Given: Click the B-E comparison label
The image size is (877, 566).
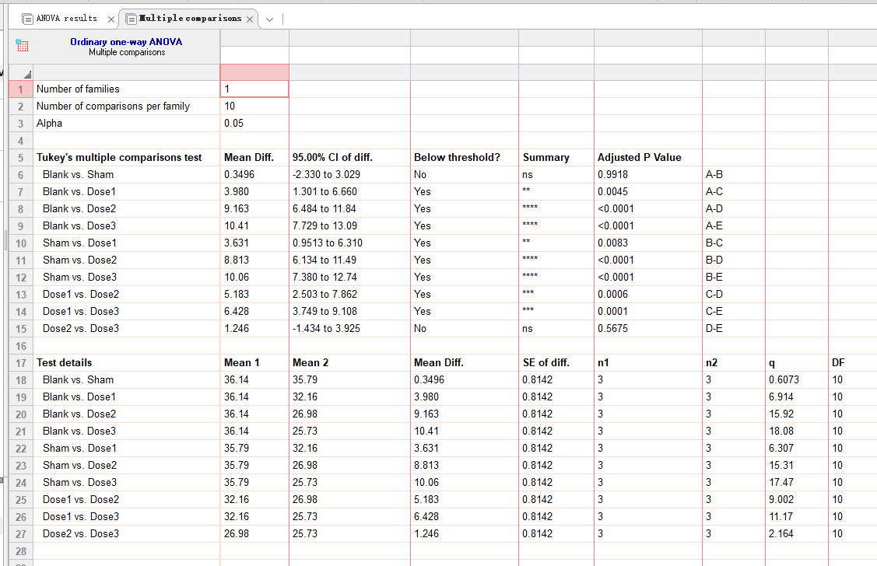Looking at the screenshot, I should point(714,277).
